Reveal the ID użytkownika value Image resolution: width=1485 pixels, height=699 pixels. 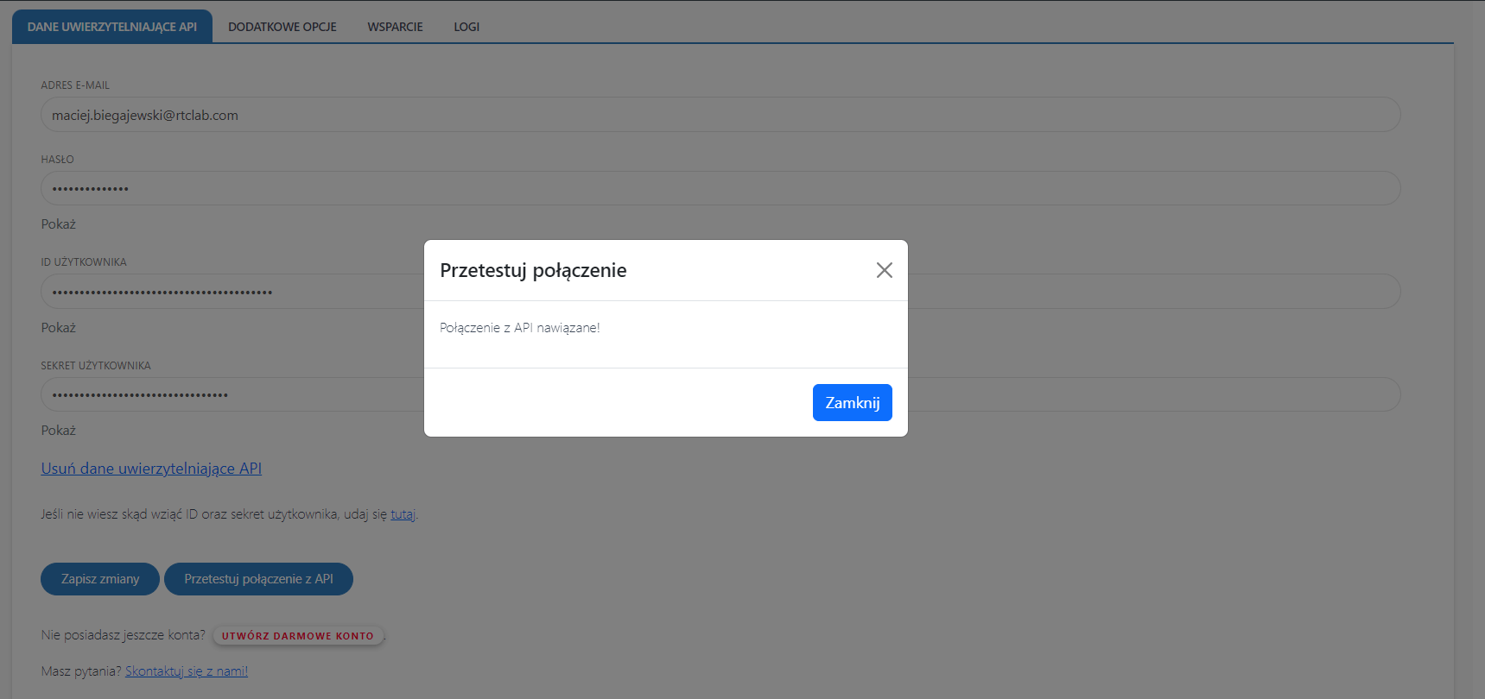point(59,328)
